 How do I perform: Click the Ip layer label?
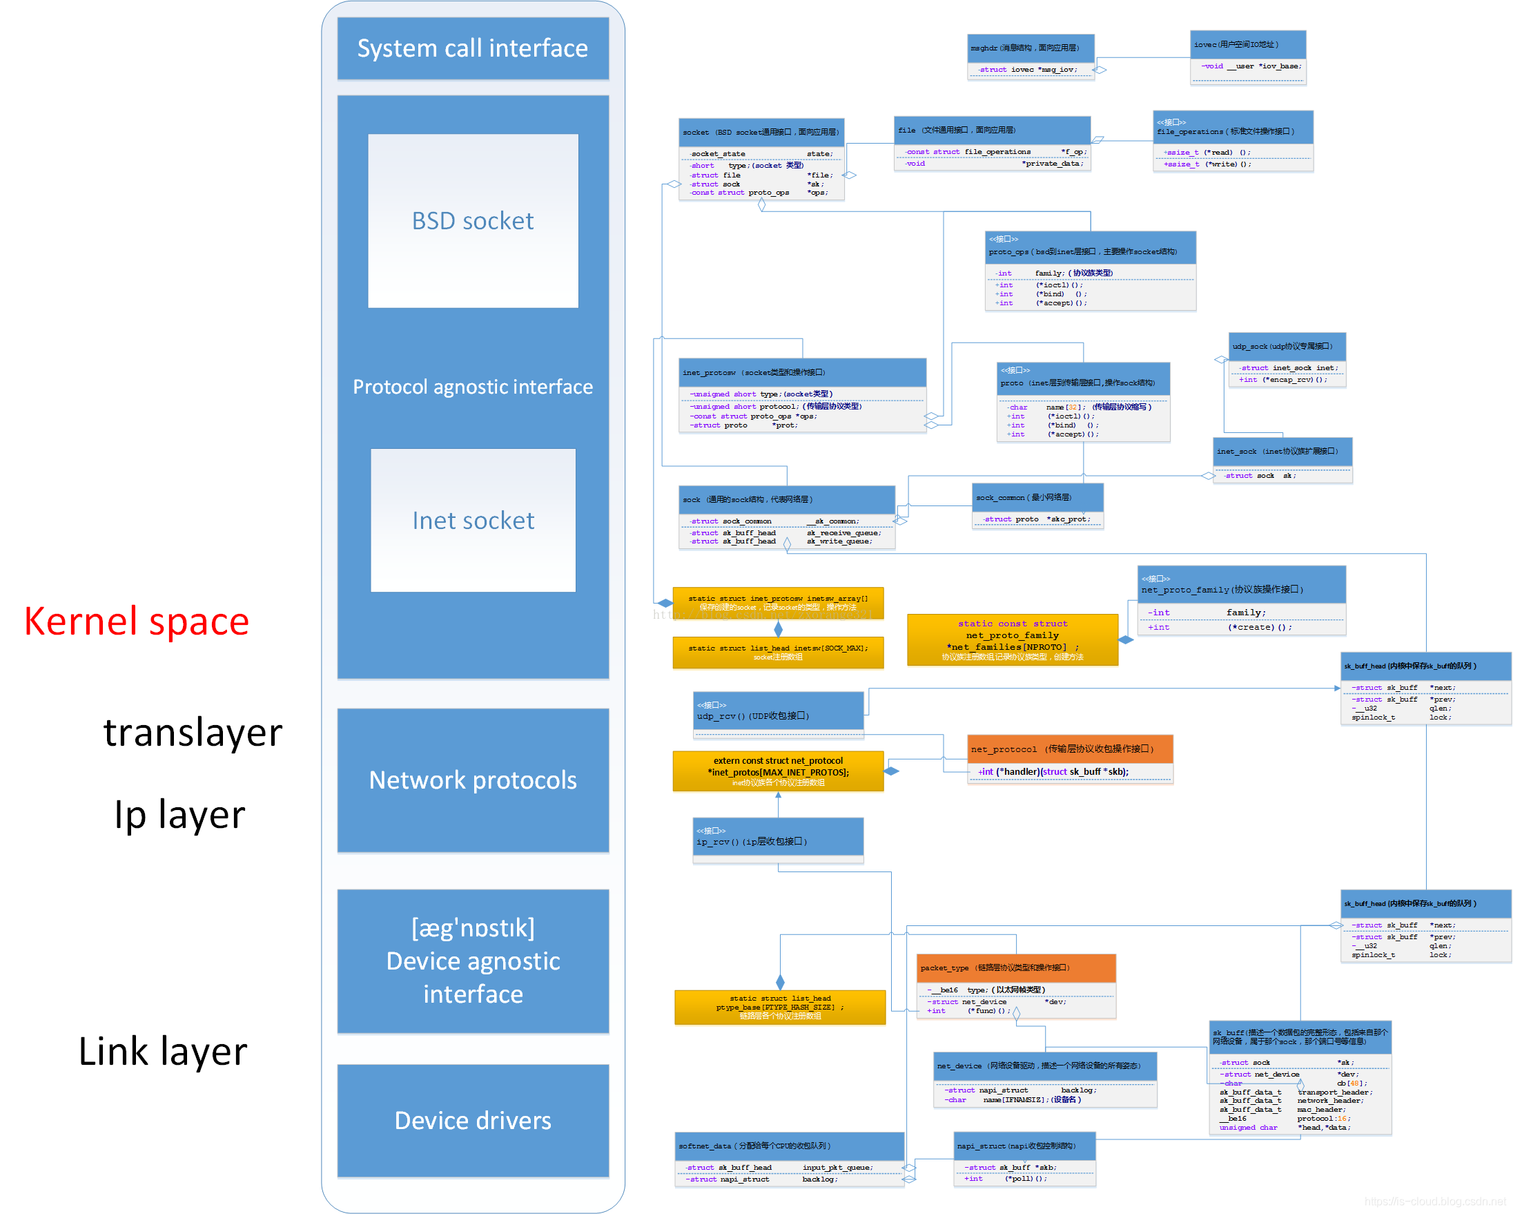click(179, 815)
